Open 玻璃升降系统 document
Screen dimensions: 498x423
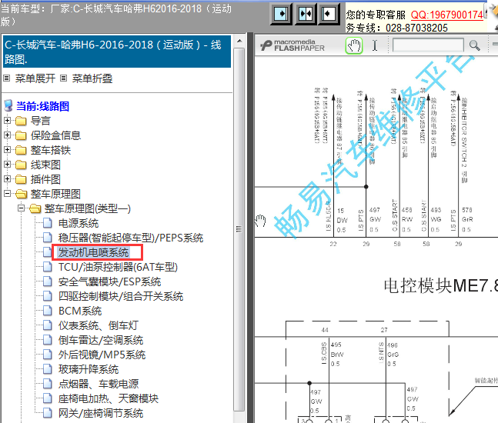(x=89, y=369)
